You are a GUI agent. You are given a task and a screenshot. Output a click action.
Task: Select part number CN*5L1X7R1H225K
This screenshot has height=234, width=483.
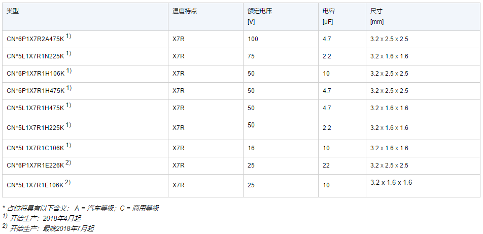(x=36, y=128)
